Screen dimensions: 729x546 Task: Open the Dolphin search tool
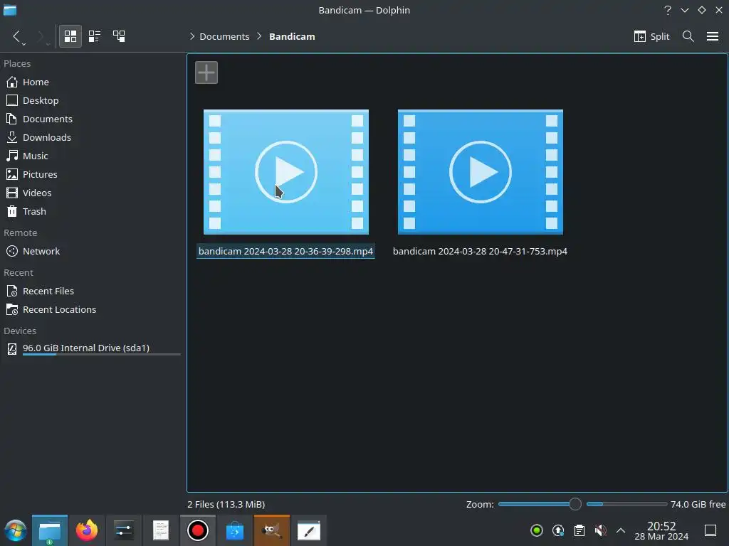pos(688,36)
